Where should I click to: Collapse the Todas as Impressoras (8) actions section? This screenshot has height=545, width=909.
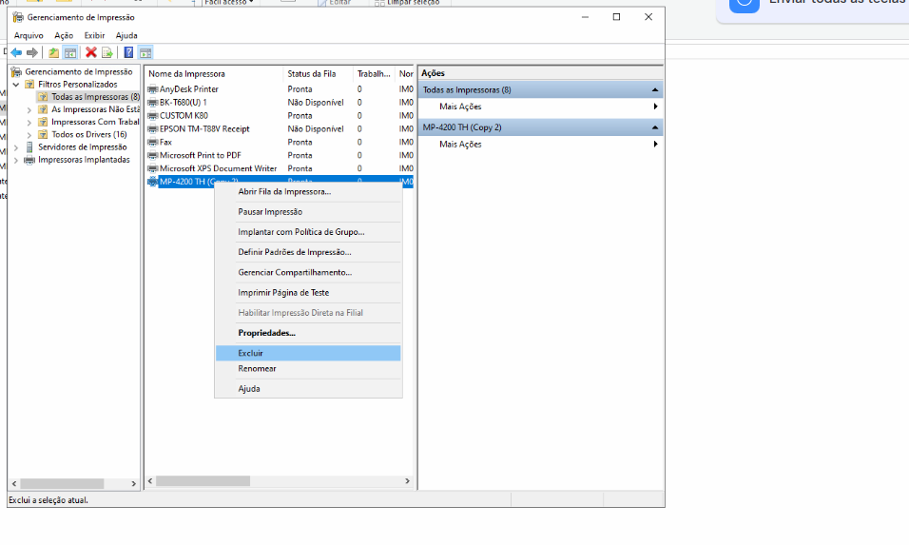point(654,90)
